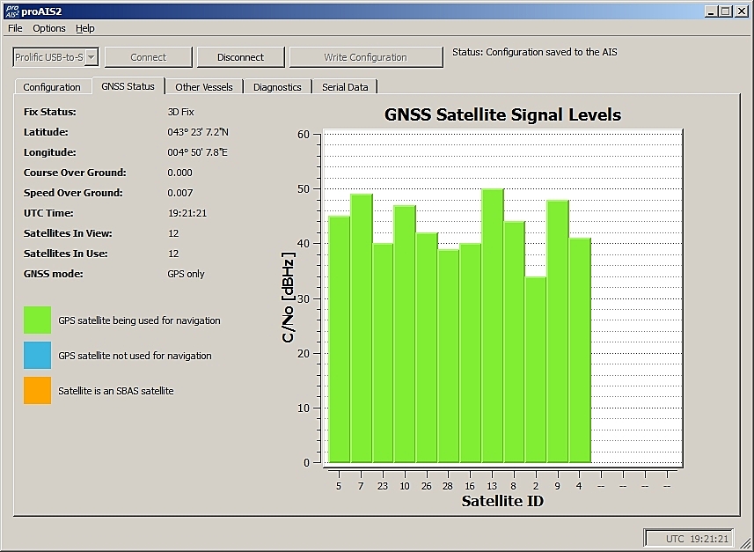The width and height of the screenshot is (754, 552).
Task: Click the Disconnect button
Action: [240, 57]
